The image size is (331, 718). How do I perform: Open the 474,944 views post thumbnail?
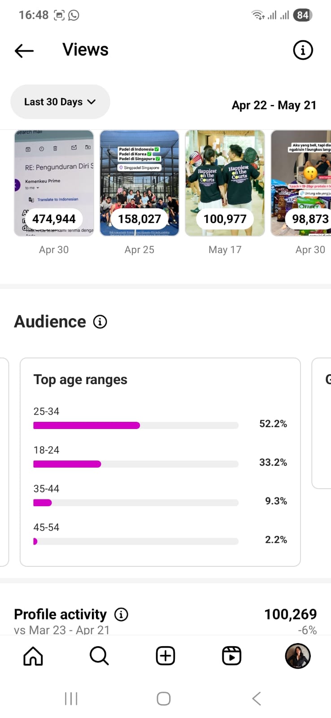[54, 183]
